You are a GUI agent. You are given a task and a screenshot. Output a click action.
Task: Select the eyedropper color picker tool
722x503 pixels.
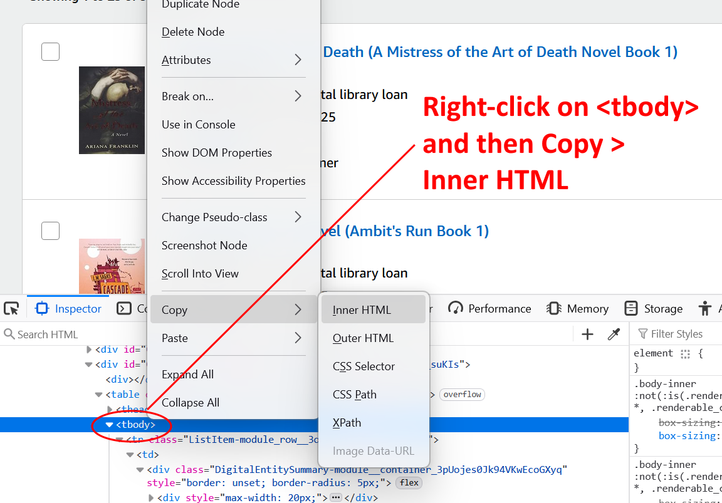(x=614, y=334)
